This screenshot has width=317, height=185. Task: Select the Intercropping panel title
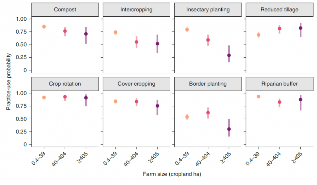(x=136, y=10)
